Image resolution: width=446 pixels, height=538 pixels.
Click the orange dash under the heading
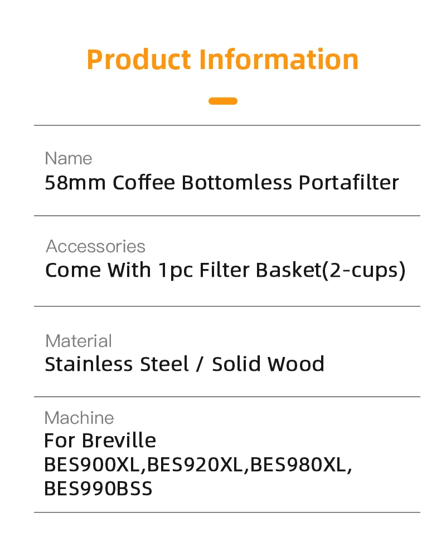pyautogui.click(x=223, y=101)
